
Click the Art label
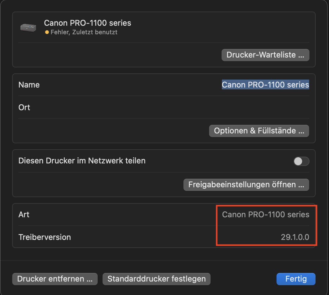coord(24,215)
